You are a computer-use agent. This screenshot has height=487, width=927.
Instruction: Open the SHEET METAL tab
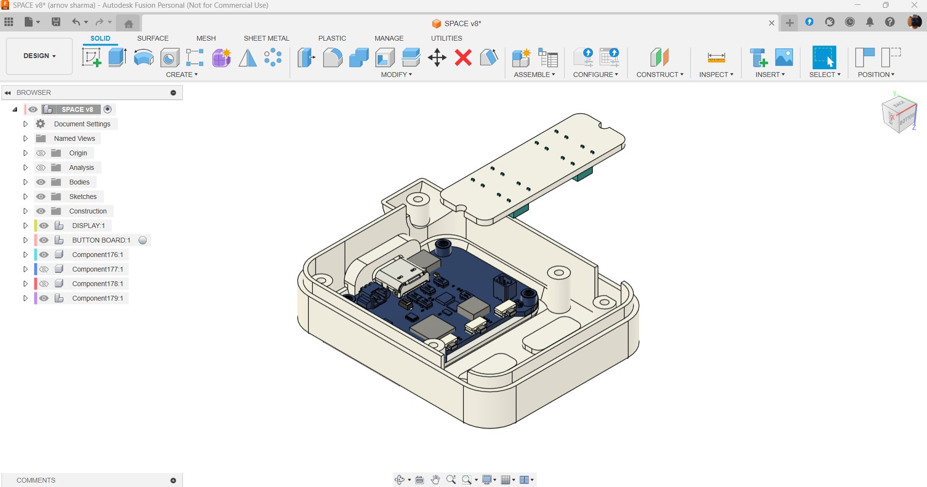point(266,38)
